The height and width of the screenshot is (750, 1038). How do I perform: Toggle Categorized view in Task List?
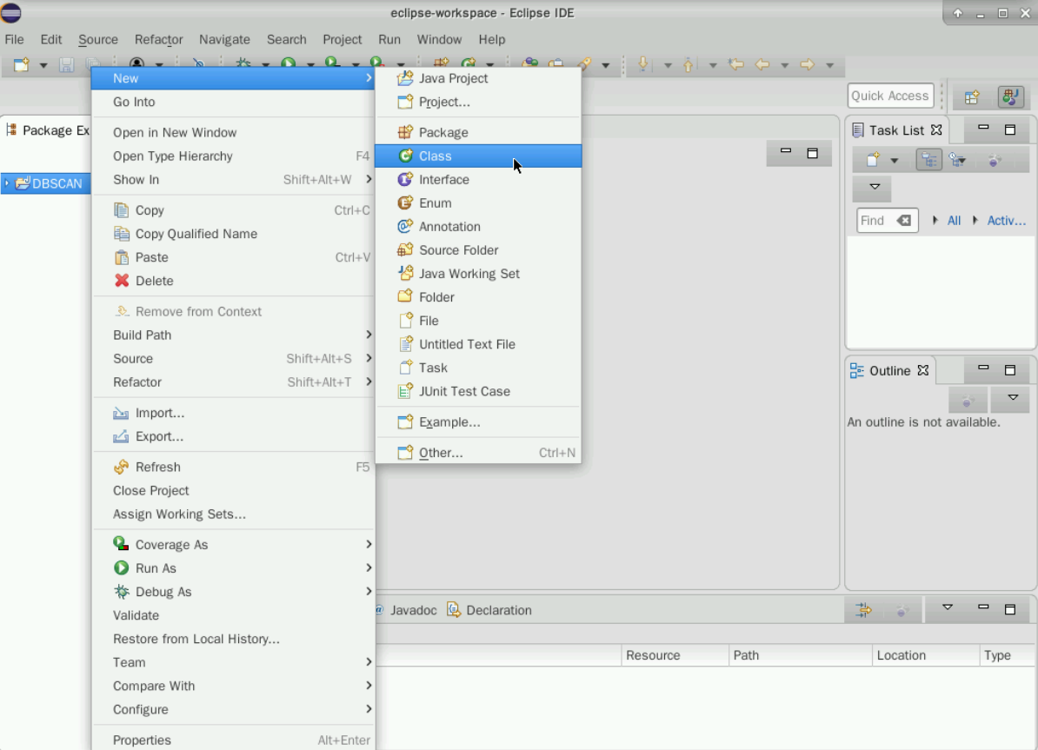click(x=928, y=160)
